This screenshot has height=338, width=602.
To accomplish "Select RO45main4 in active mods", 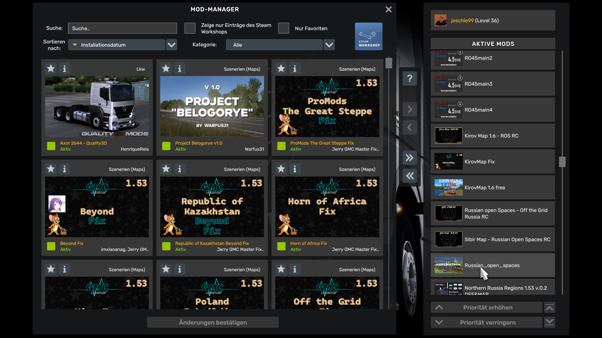I will coord(493,110).
